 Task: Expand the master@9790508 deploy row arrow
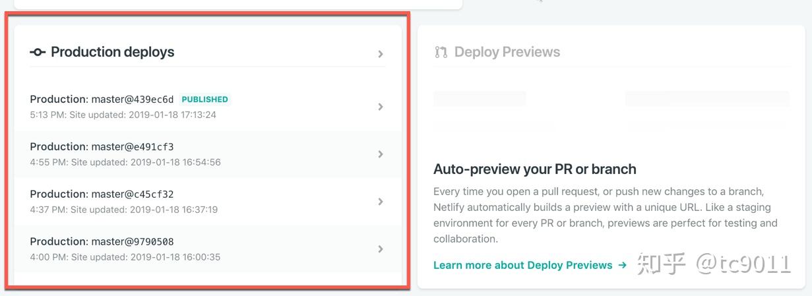(381, 249)
